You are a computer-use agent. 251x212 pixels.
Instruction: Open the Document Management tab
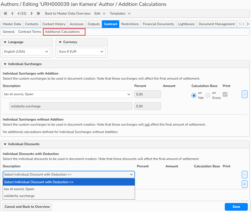click(217, 24)
